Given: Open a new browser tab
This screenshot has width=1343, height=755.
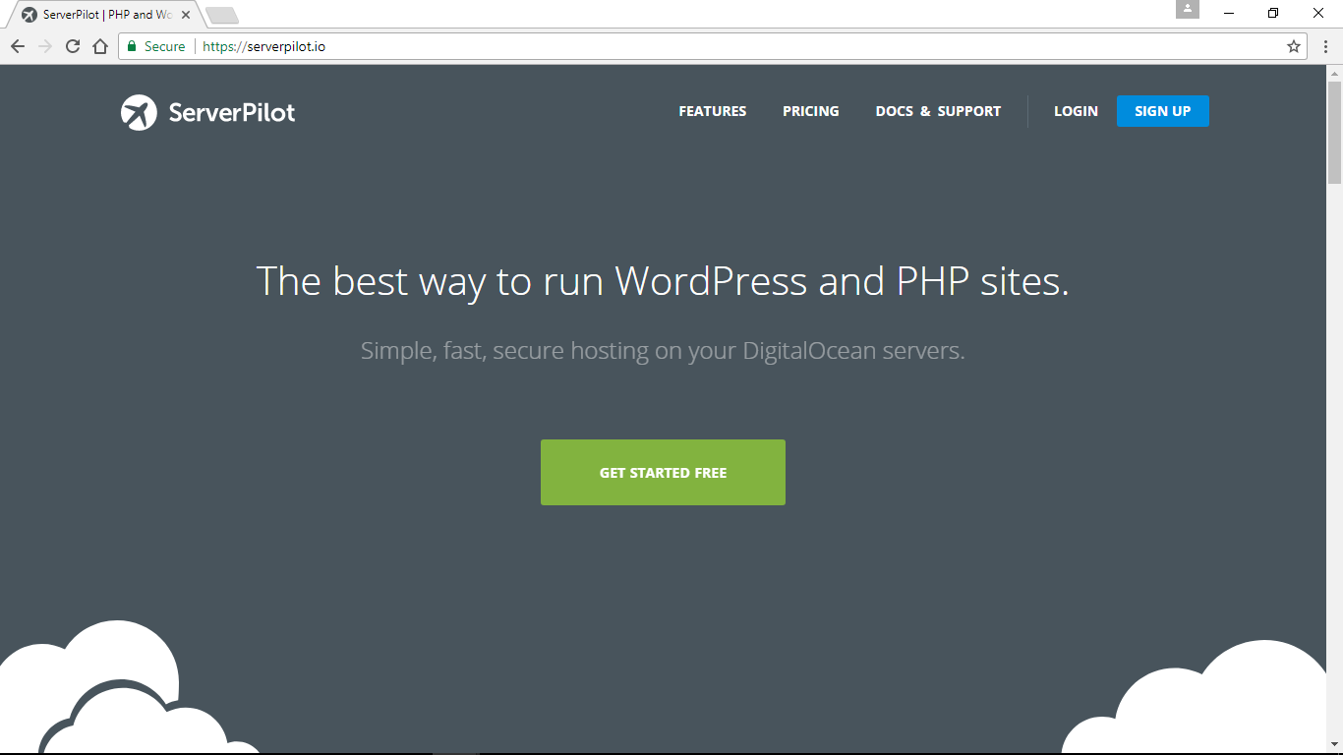Looking at the screenshot, I should 222,15.
